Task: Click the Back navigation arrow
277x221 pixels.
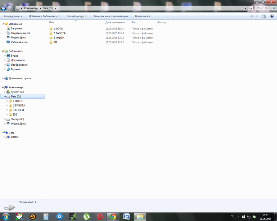Action: tap(3, 8)
